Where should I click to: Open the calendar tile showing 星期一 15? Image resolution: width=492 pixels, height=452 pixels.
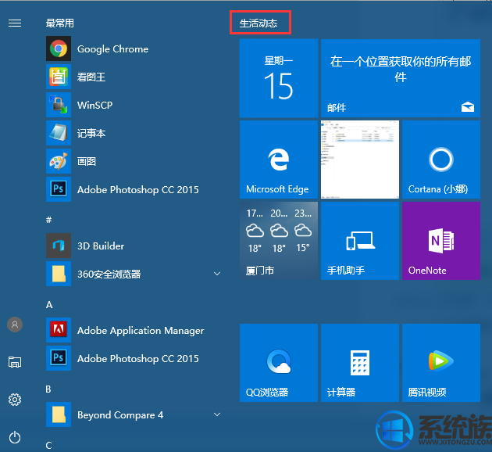tap(279, 78)
